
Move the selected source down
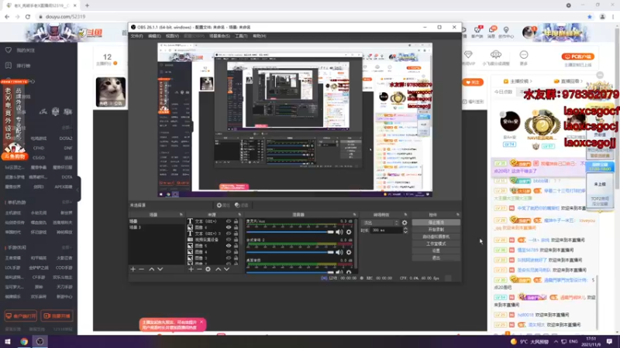click(226, 269)
